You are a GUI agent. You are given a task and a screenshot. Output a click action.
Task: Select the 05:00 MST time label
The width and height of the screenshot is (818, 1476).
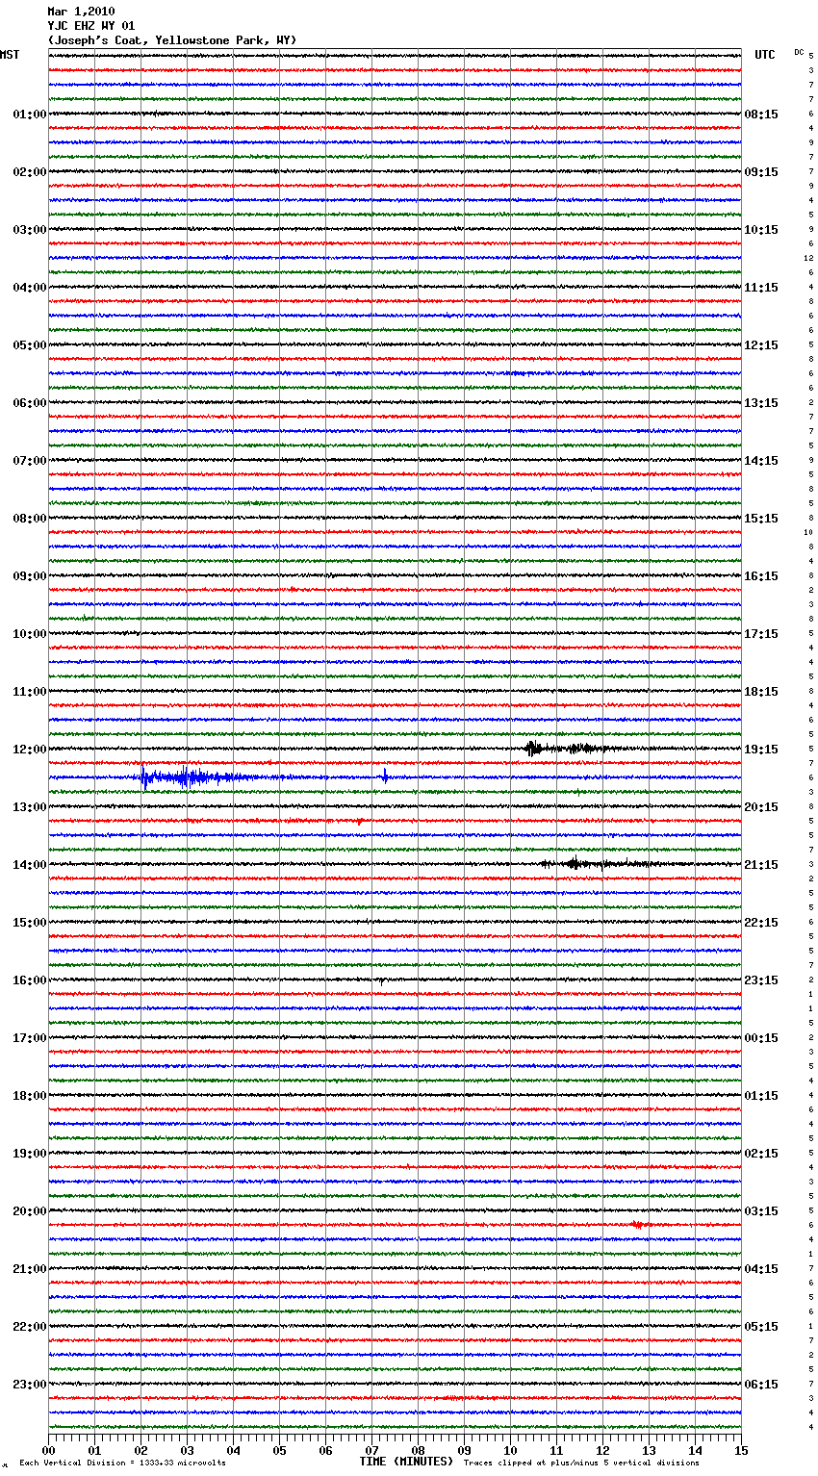[30, 345]
